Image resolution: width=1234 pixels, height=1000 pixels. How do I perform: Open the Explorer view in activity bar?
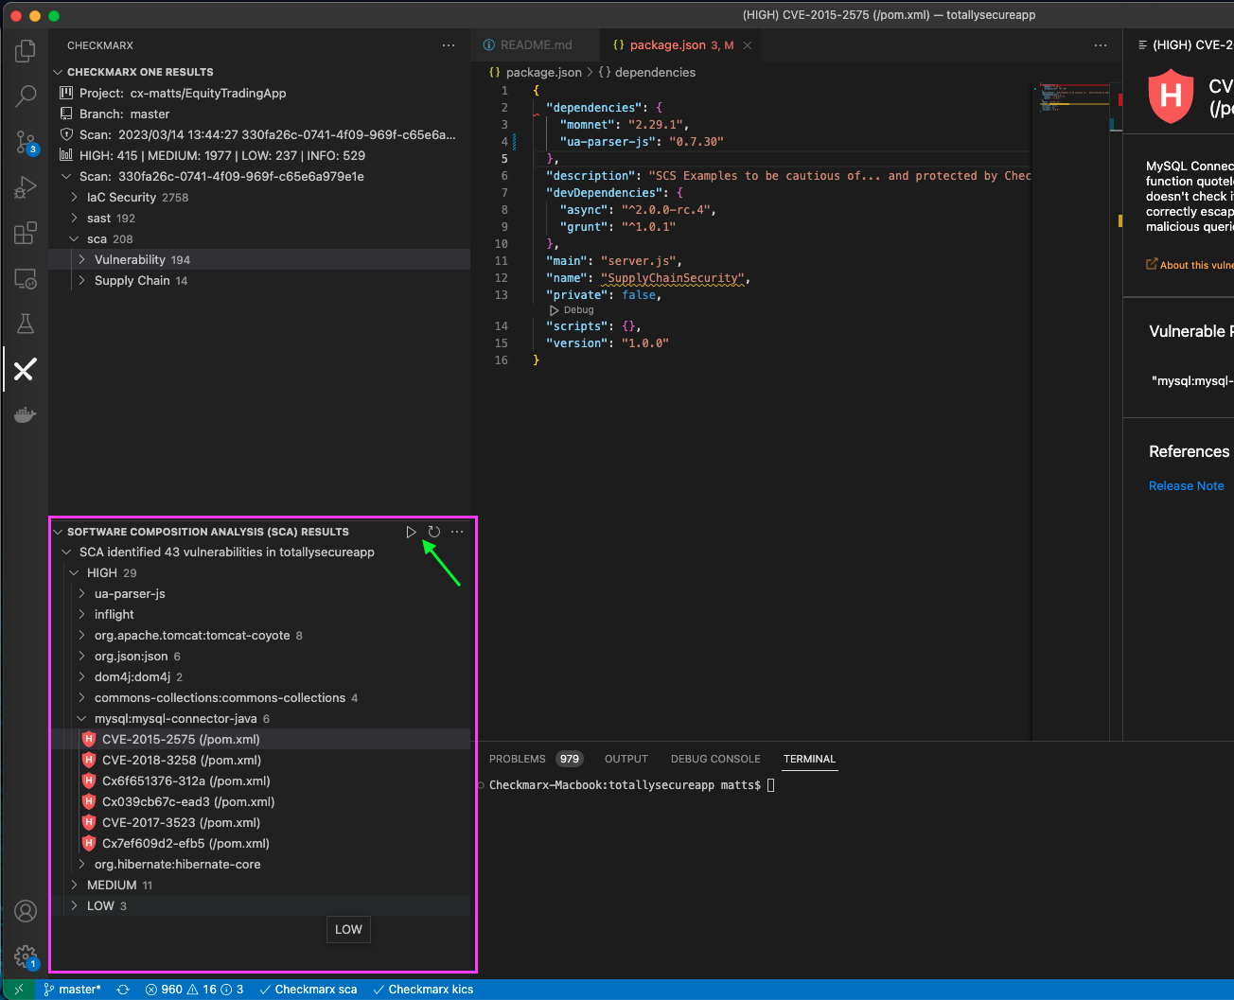tap(26, 51)
